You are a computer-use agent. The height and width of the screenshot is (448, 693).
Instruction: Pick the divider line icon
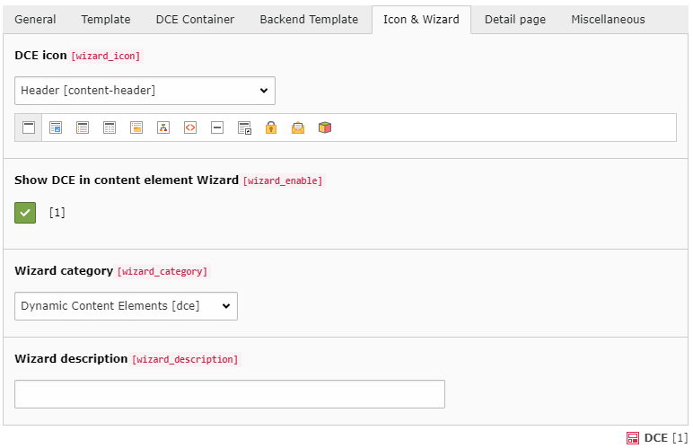[x=217, y=127]
